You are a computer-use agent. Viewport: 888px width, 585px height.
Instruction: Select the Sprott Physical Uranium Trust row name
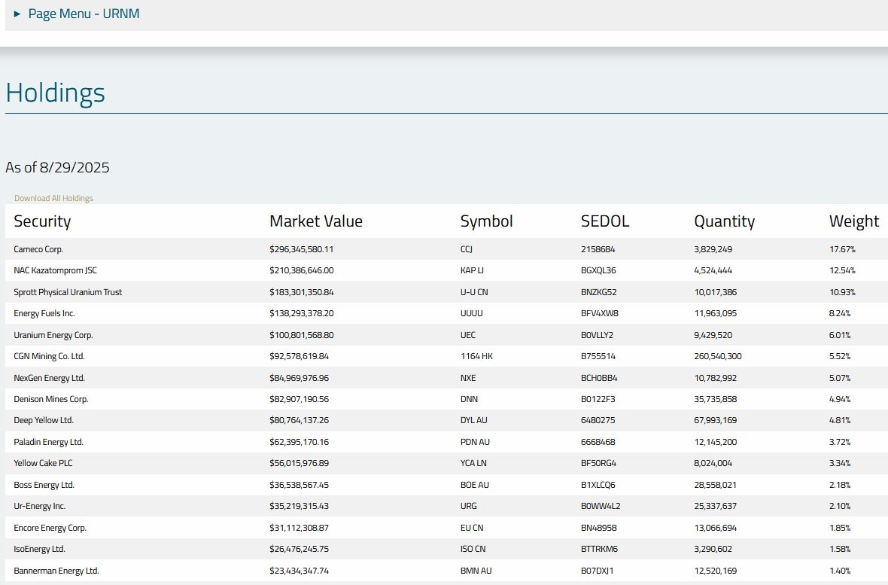click(68, 292)
